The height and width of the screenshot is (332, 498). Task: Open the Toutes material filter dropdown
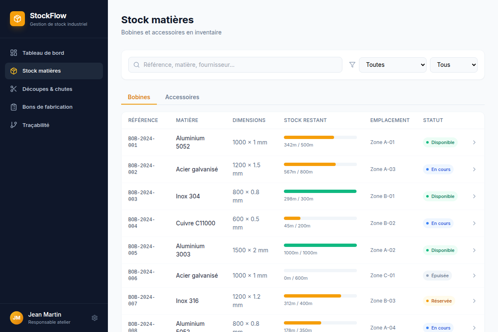393,65
